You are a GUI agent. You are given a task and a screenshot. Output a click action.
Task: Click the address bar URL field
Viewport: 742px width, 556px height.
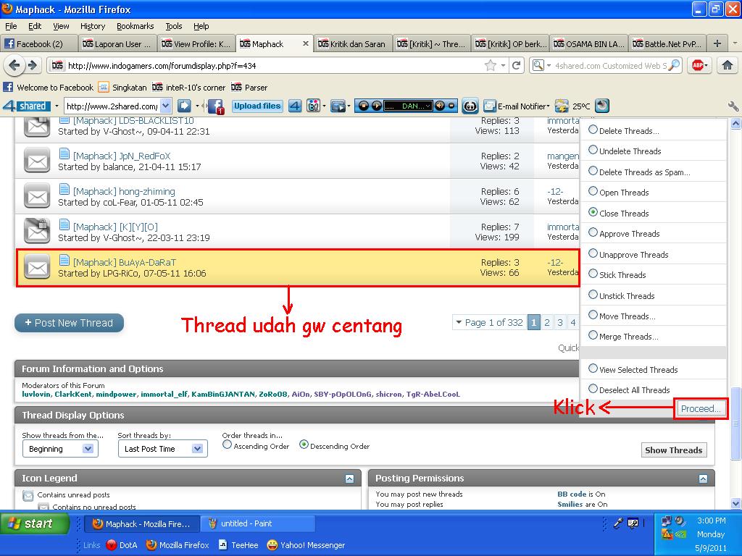click(268, 65)
